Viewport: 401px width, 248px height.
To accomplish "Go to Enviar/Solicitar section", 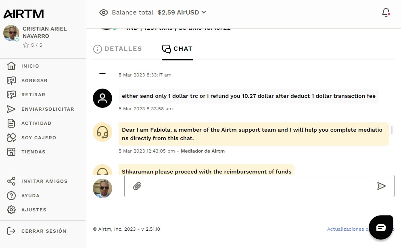I will pyautogui.click(x=48, y=109).
